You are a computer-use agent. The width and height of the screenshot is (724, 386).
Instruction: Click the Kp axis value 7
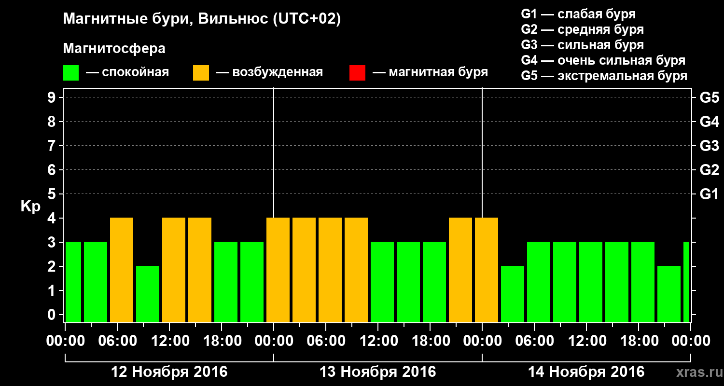click(x=53, y=146)
